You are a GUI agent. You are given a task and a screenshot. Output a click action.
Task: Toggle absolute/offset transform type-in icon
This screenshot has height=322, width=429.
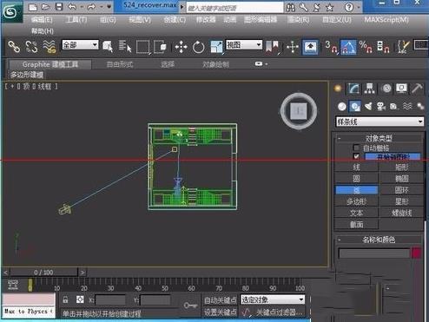(80, 299)
